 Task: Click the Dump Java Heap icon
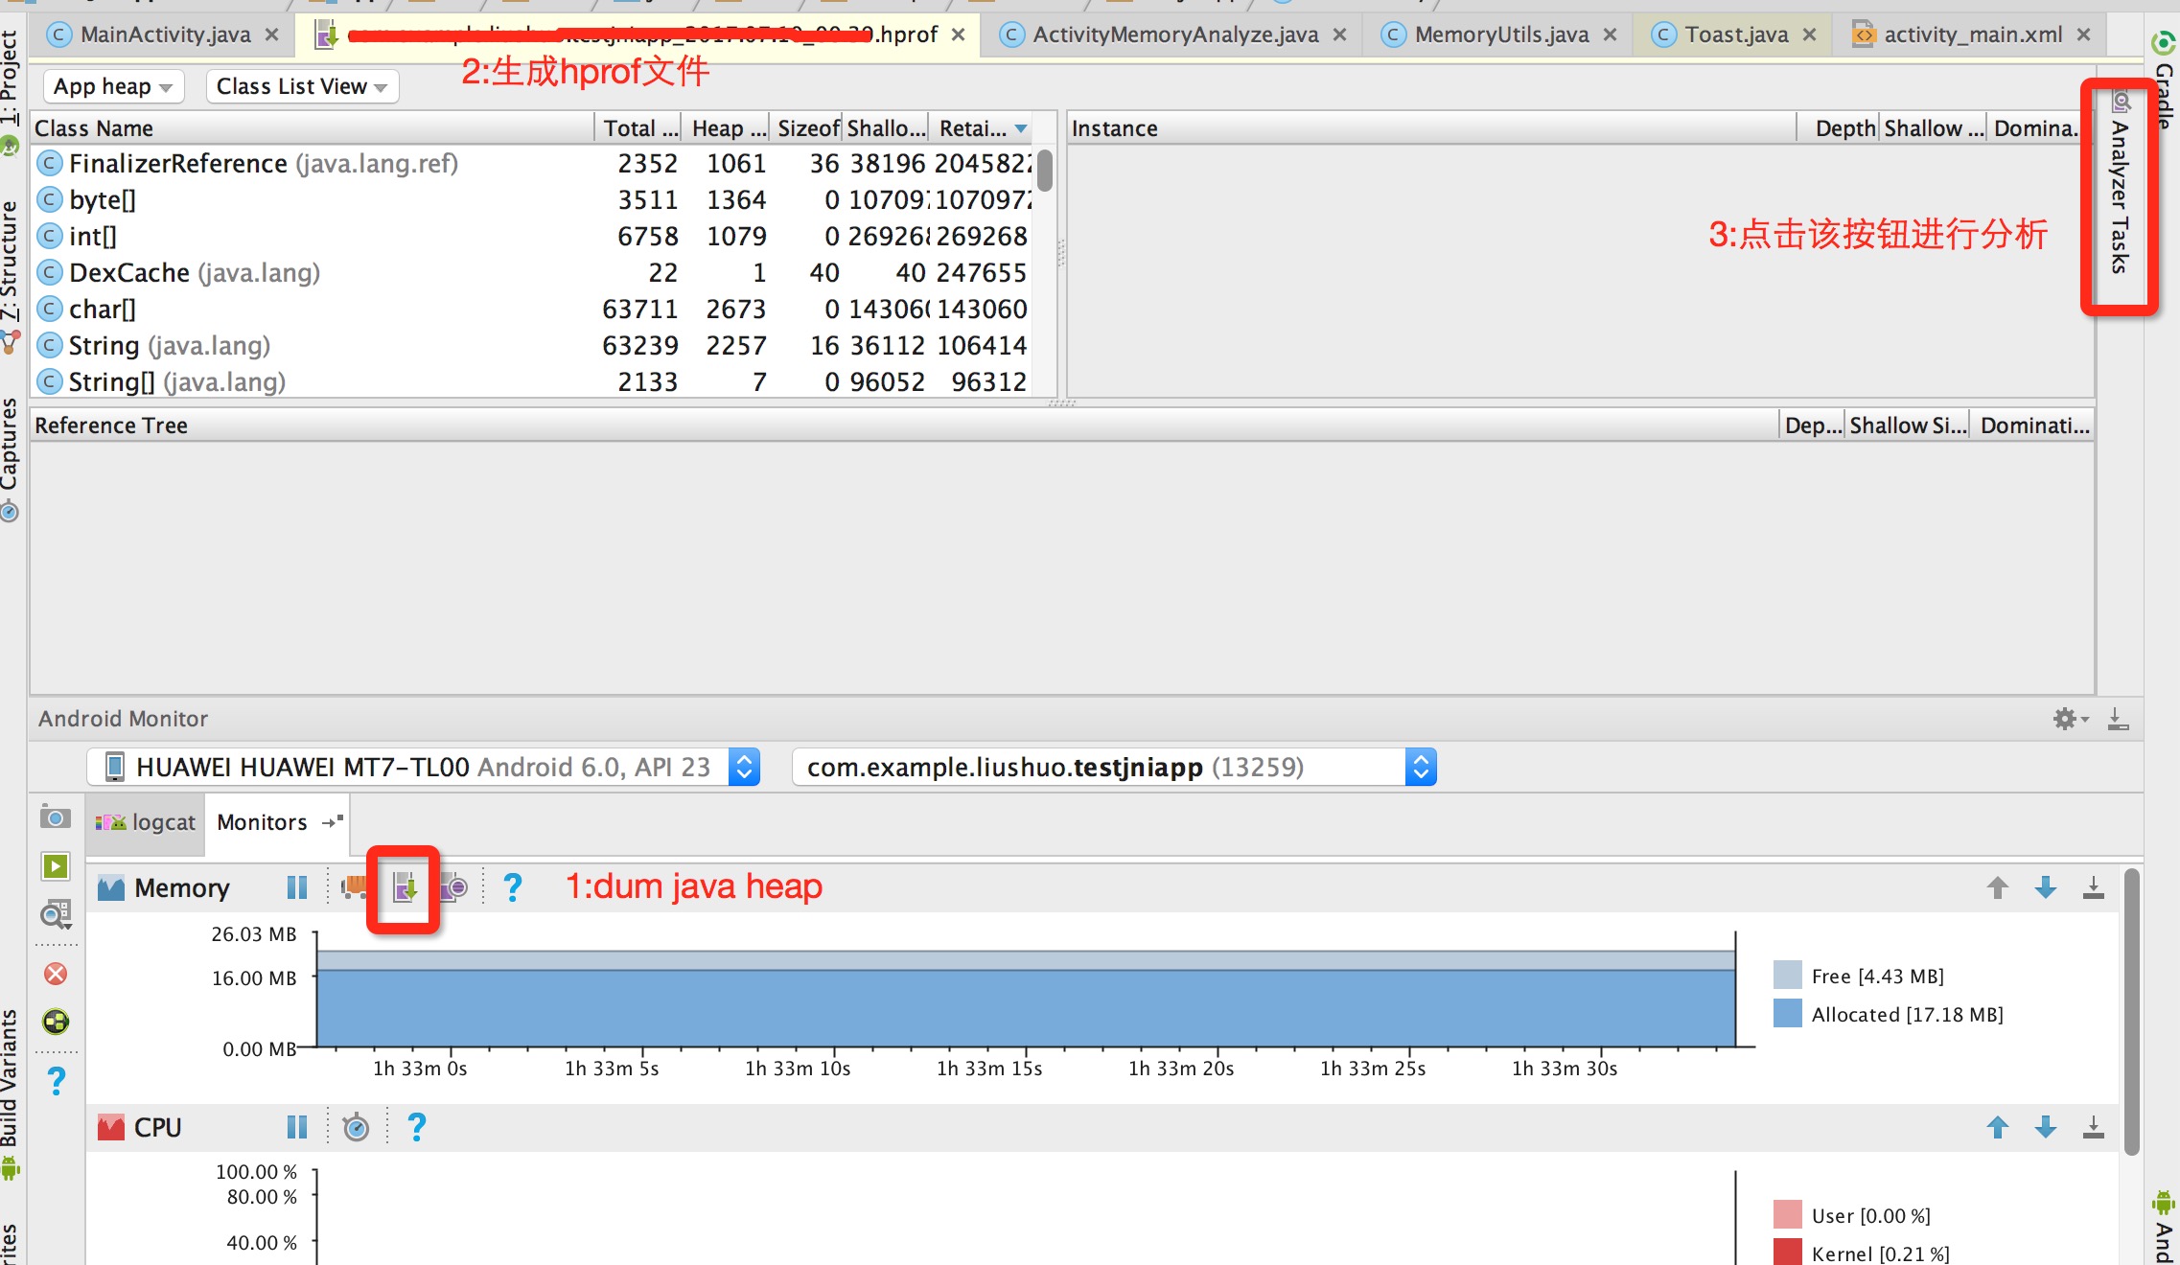(x=405, y=888)
